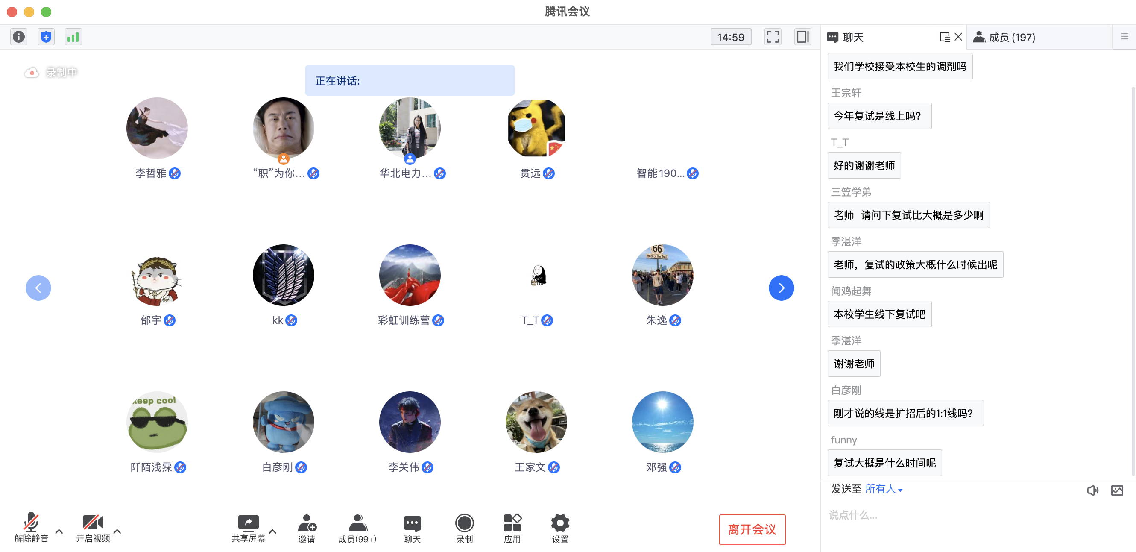
Task: Expand the screen share options chevron
Action: (272, 531)
